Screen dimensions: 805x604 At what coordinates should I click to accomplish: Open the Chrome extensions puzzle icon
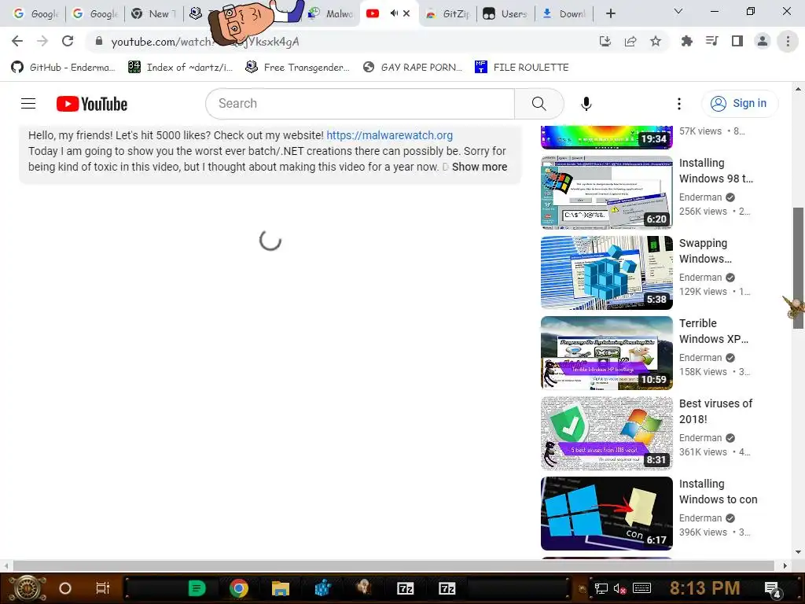click(686, 41)
